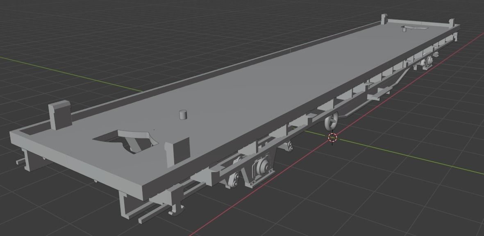The height and width of the screenshot is (236, 484).
Task: Select the spoked wheel under the wagon's middle
Action: tap(332, 122)
